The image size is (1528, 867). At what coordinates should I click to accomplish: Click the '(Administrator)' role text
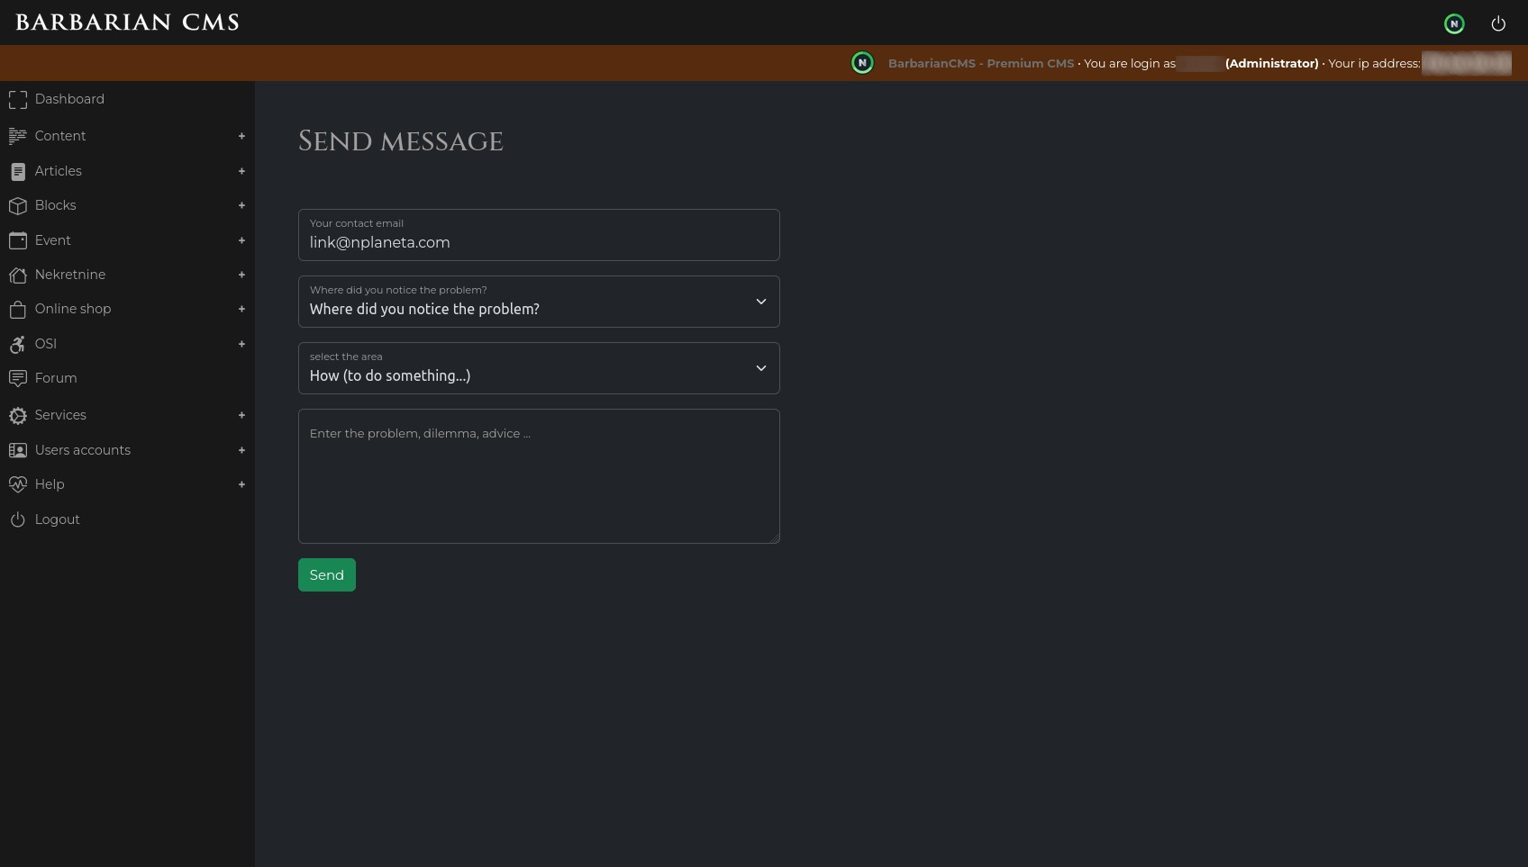click(x=1271, y=63)
